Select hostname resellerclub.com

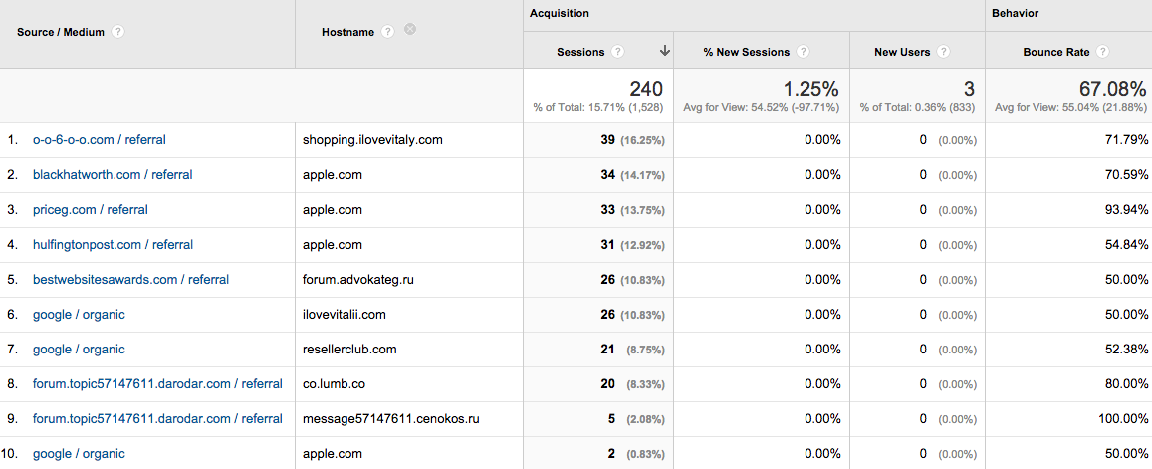click(349, 350)
